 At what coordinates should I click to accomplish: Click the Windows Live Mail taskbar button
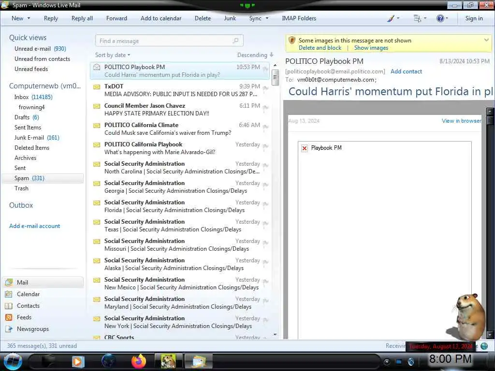pos(199,361)
